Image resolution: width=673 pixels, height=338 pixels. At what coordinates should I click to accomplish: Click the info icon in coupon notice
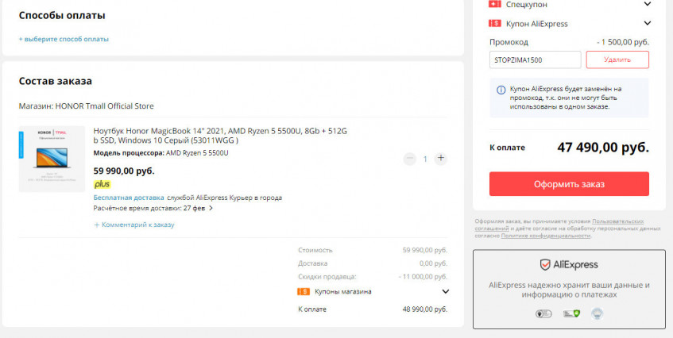[501, 90]
